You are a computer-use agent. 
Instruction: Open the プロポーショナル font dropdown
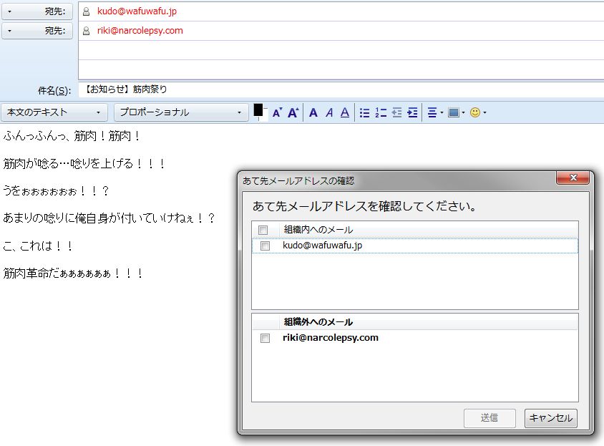click(181, 112)
